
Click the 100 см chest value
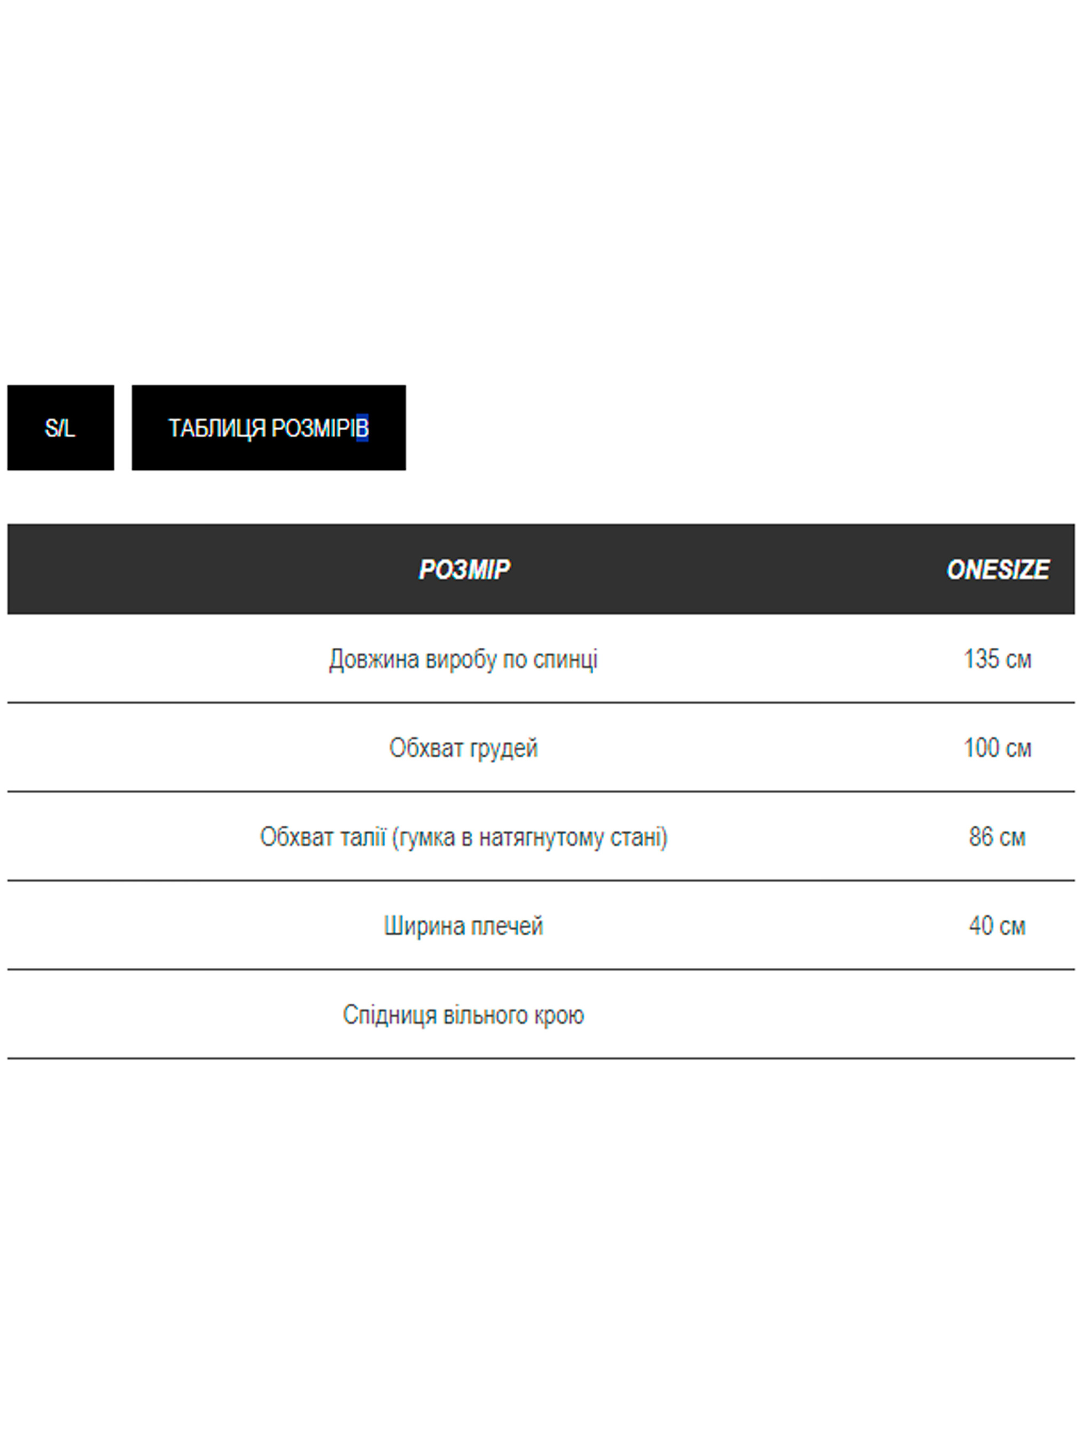pos(997,748)
